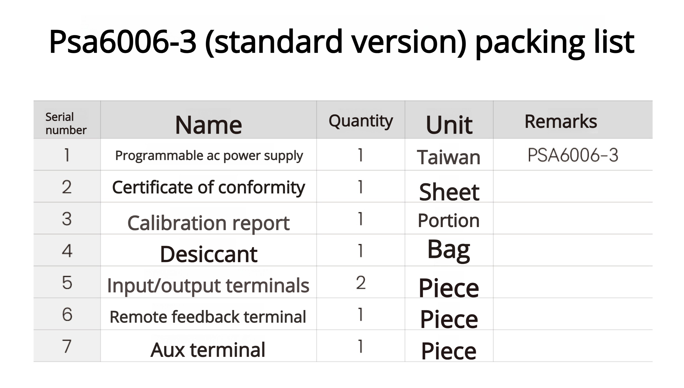Image resolution: width=684 pixels, height=388 pixels.
Task: Select the "Certificate of conformity" cell
Action: [x=209, y=187]
